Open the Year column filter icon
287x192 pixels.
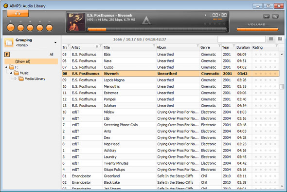234,45
